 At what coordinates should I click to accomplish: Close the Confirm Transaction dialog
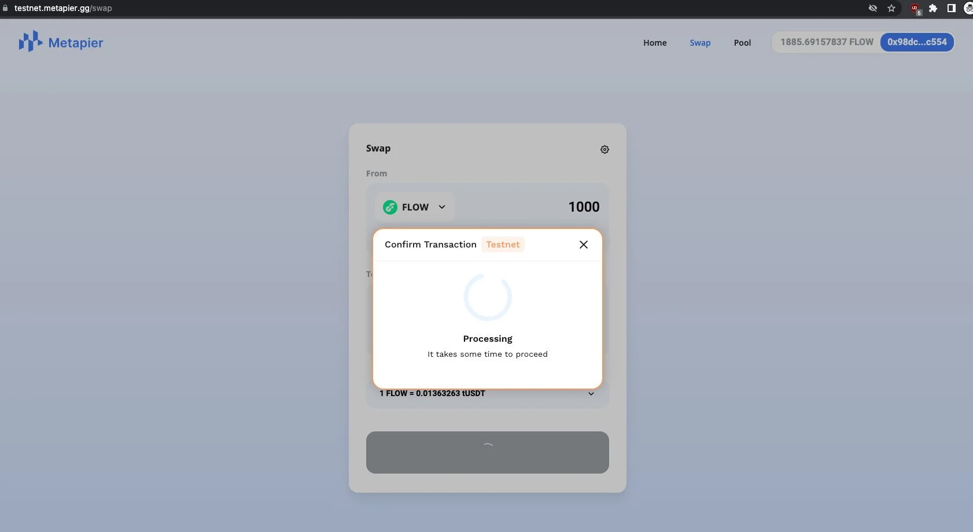pyautogui.click(x=584, y=245)
